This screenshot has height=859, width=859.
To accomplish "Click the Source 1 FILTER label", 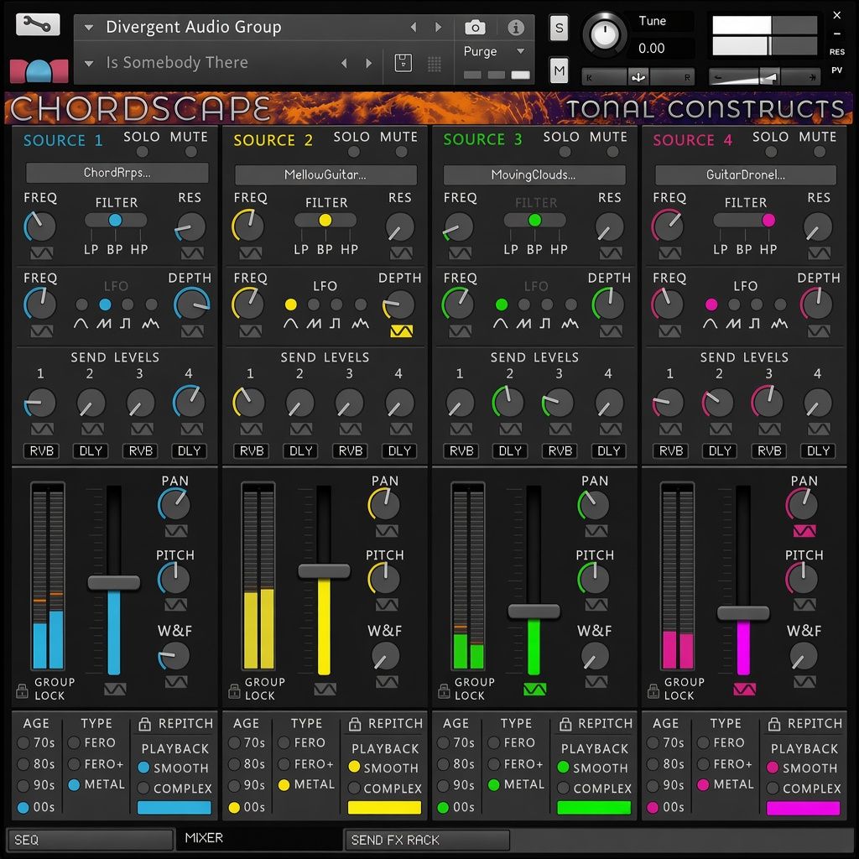I will (117, 203).
